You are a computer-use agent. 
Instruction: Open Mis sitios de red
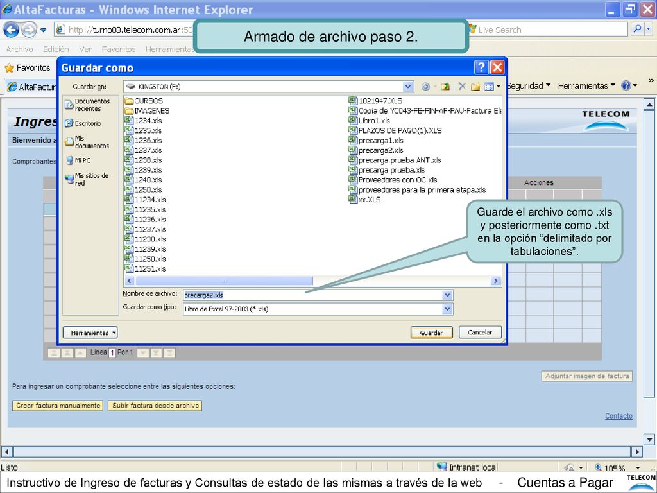click(x=87, y=179)
